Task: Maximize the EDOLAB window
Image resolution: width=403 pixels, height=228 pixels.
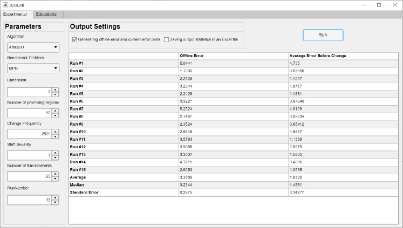Action: [x=379, y=5]
